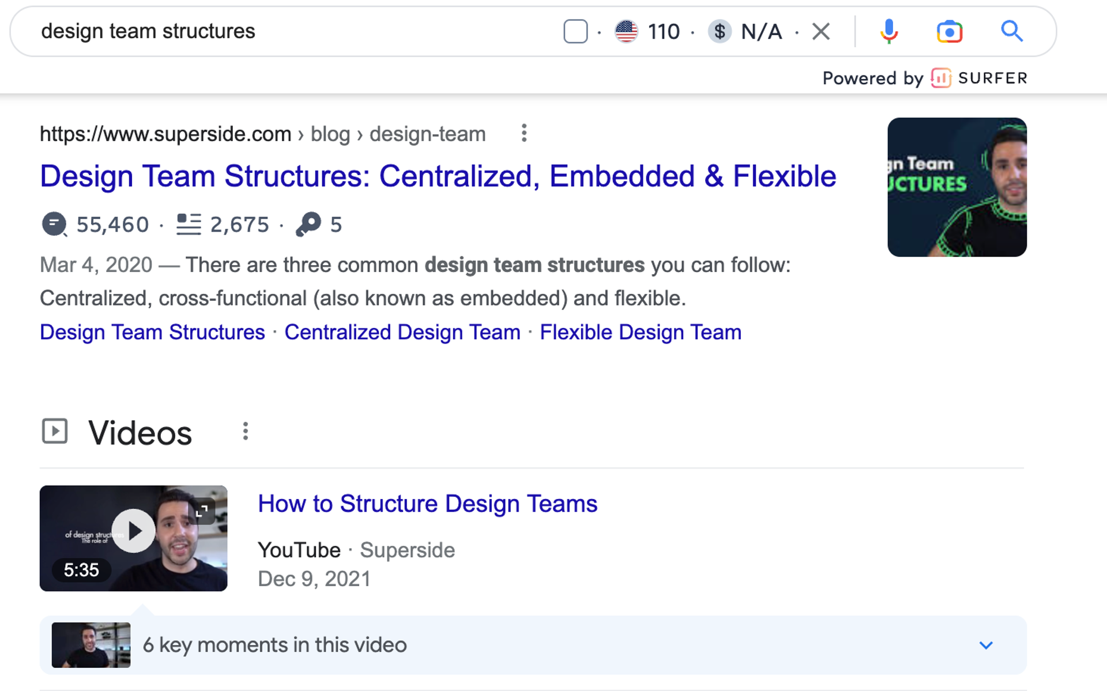Expand the 6 key moments chevron

(986, 645)
